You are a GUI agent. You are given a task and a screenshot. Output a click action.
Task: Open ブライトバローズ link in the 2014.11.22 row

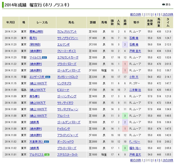click(x=66, y=64)
